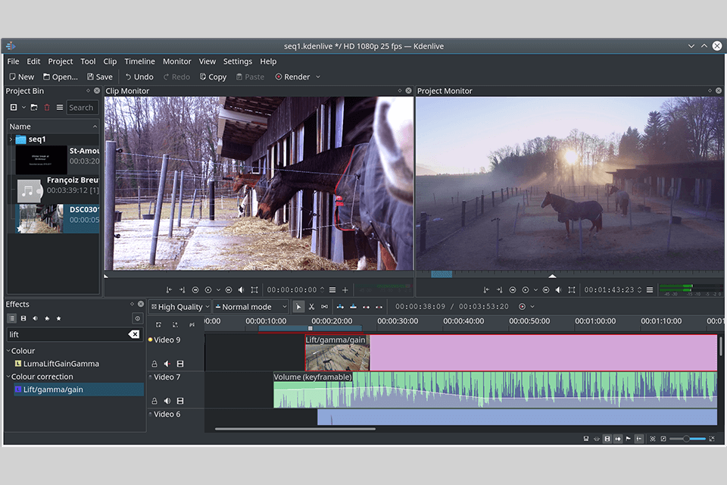
Task: Click the insert clip zone in timeline icon
Action: click(340, 307)
